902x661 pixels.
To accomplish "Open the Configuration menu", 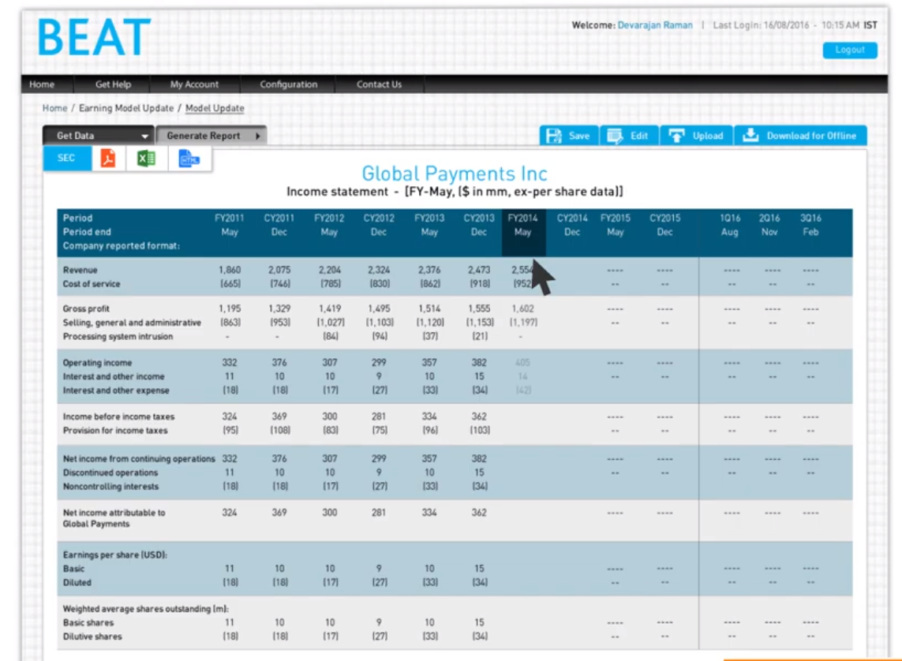I will (289, 84).
